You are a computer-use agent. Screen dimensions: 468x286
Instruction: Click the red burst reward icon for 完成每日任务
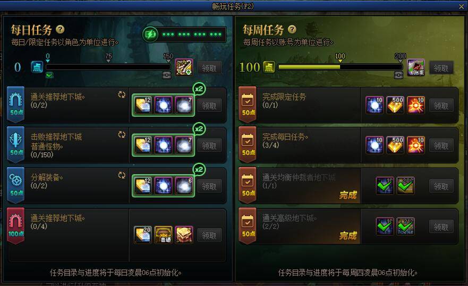coord(415,145)
